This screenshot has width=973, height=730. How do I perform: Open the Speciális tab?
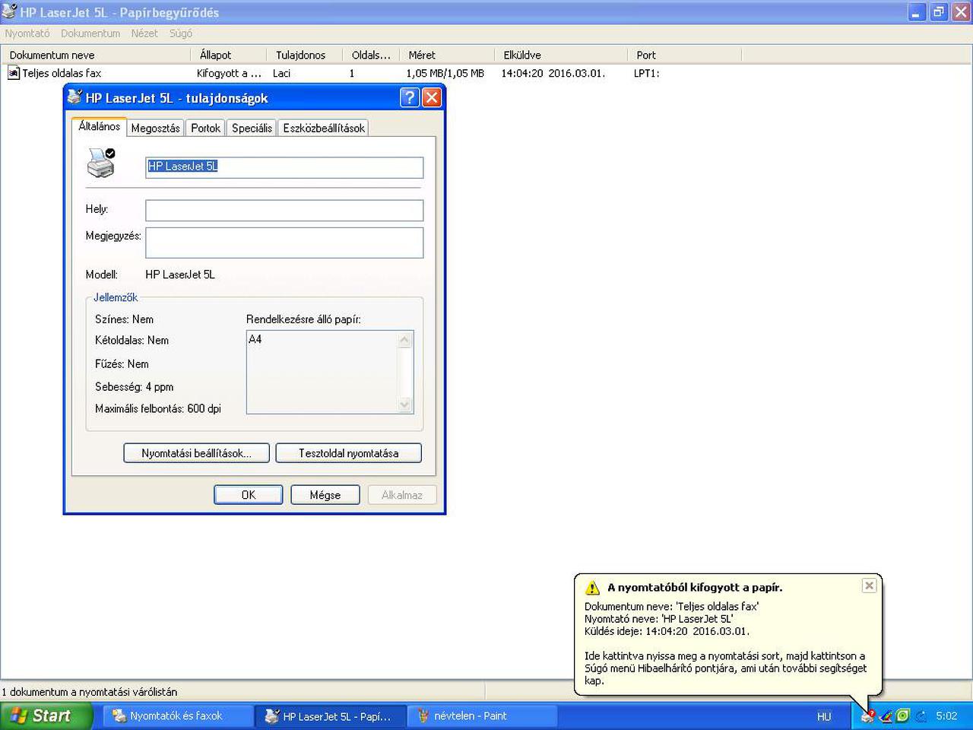(252, 129)
